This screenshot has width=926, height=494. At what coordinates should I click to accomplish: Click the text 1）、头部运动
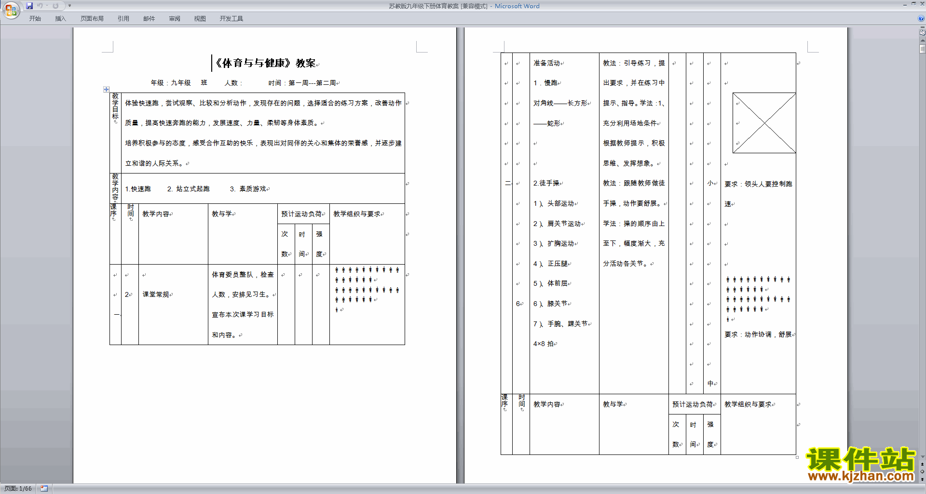tap(554, 203)
